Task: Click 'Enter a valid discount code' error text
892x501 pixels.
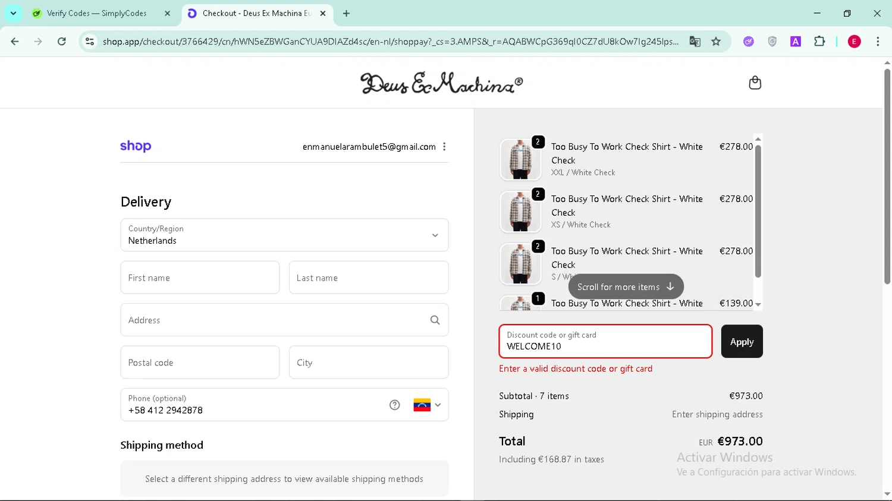Action: [x=576, y=368]
